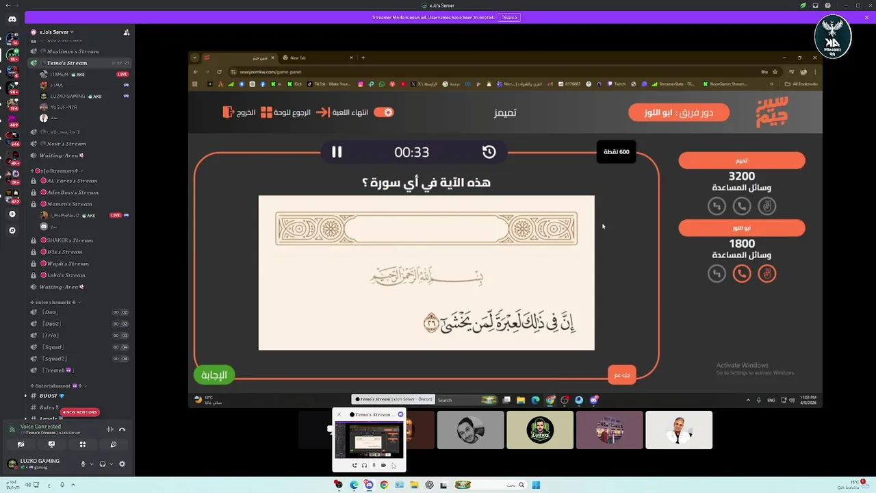The image size is (876, 493).
Task: Add a server with the plus icon
Action: [x=12, y=214]
